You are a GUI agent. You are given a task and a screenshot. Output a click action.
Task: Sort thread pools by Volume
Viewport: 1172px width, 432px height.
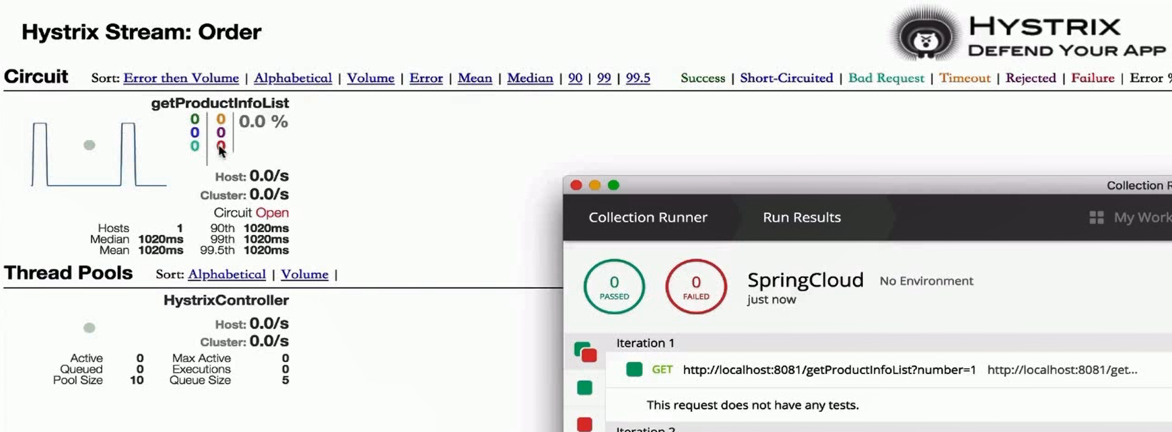[305, 275]
